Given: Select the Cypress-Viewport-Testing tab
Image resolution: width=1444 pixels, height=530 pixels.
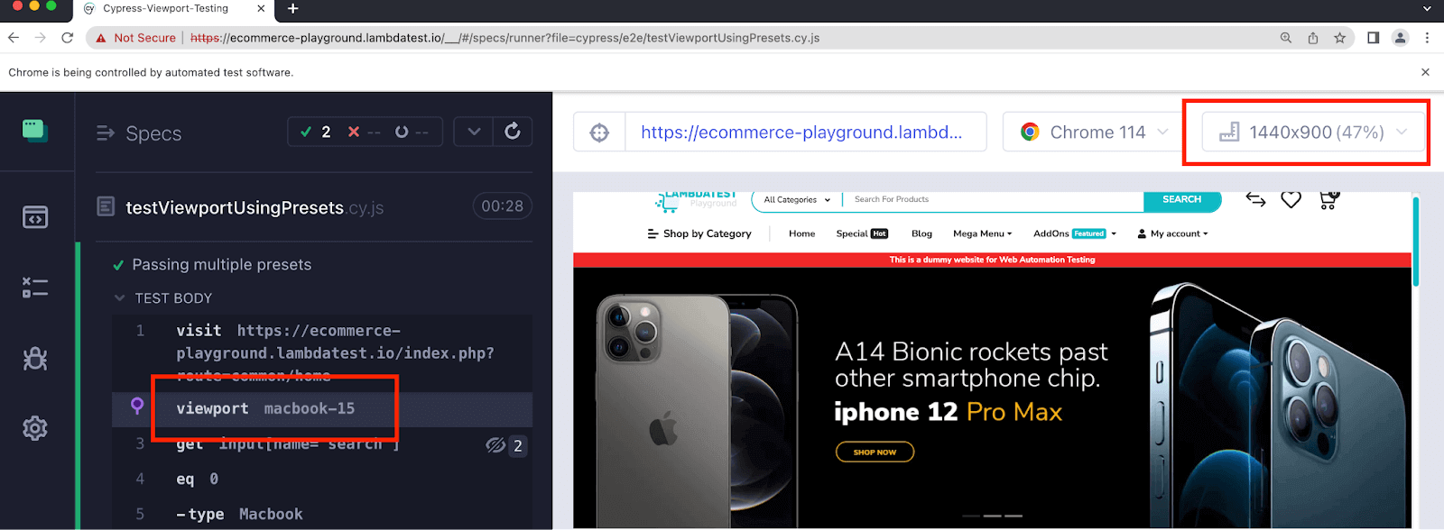Looking at the screenshot, I should pyautogui.click(x=166, y=9).
